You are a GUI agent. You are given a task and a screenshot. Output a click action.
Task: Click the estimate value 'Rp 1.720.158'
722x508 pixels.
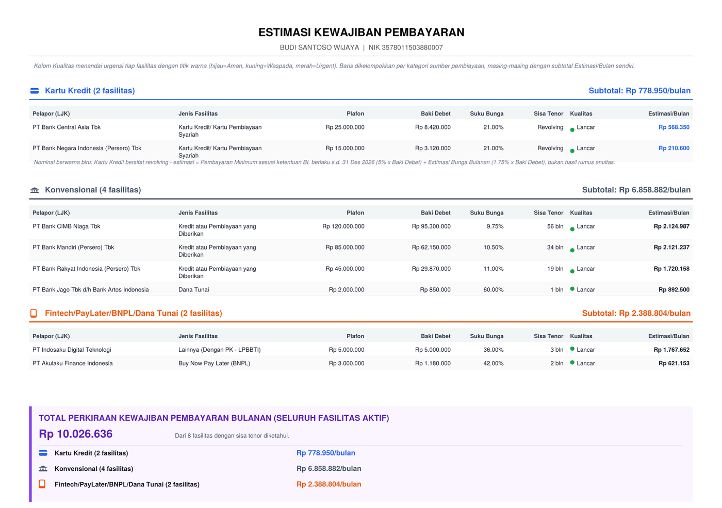(671, 269)
